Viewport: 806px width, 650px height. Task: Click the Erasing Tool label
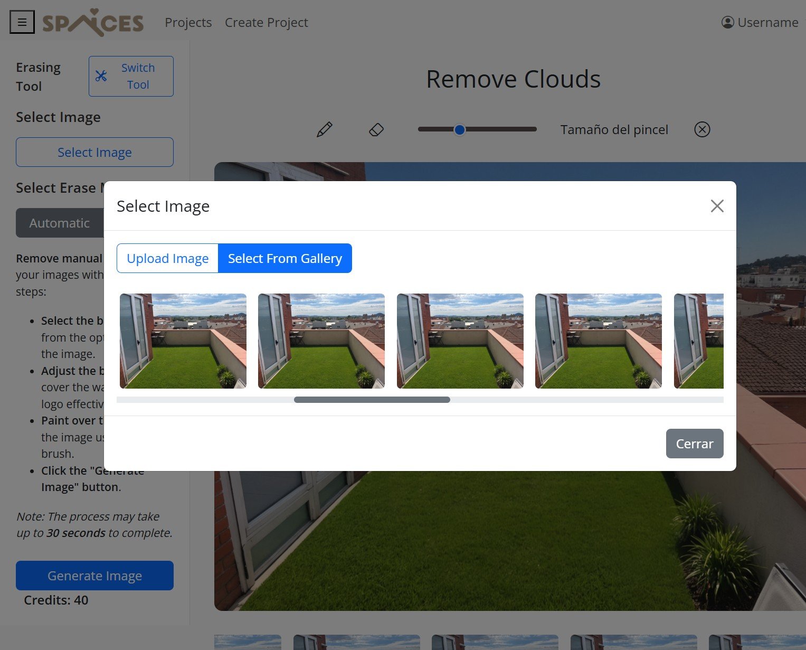pos(39,77)
